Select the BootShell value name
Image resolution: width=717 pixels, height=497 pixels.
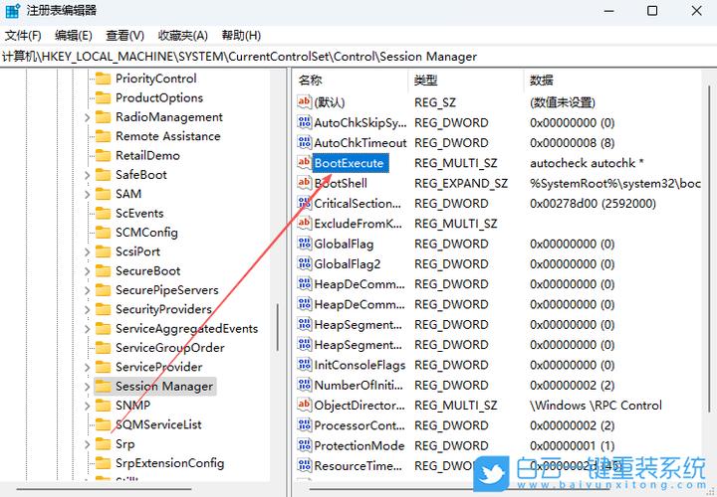(x=341, y=184)
